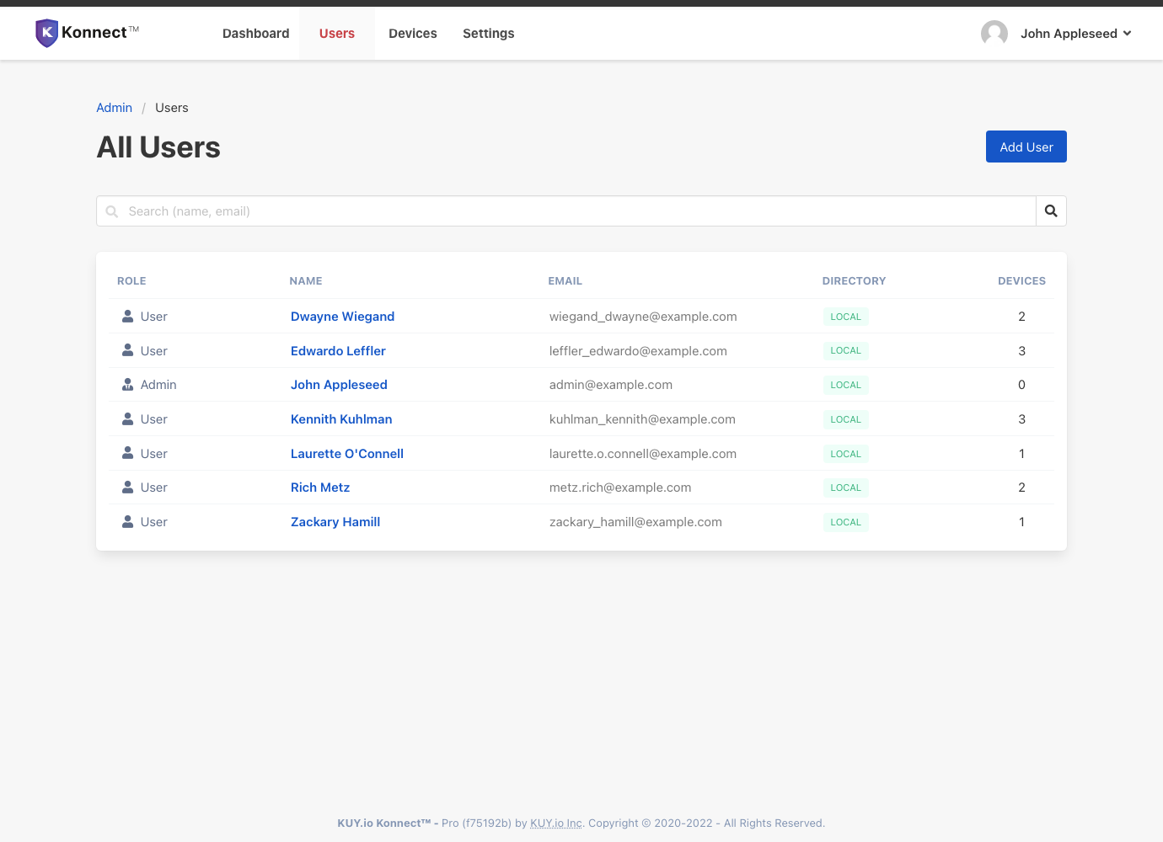Select the Users nav tab
The height and width of the screenshot is (842, 1163).
coord(337,34)
